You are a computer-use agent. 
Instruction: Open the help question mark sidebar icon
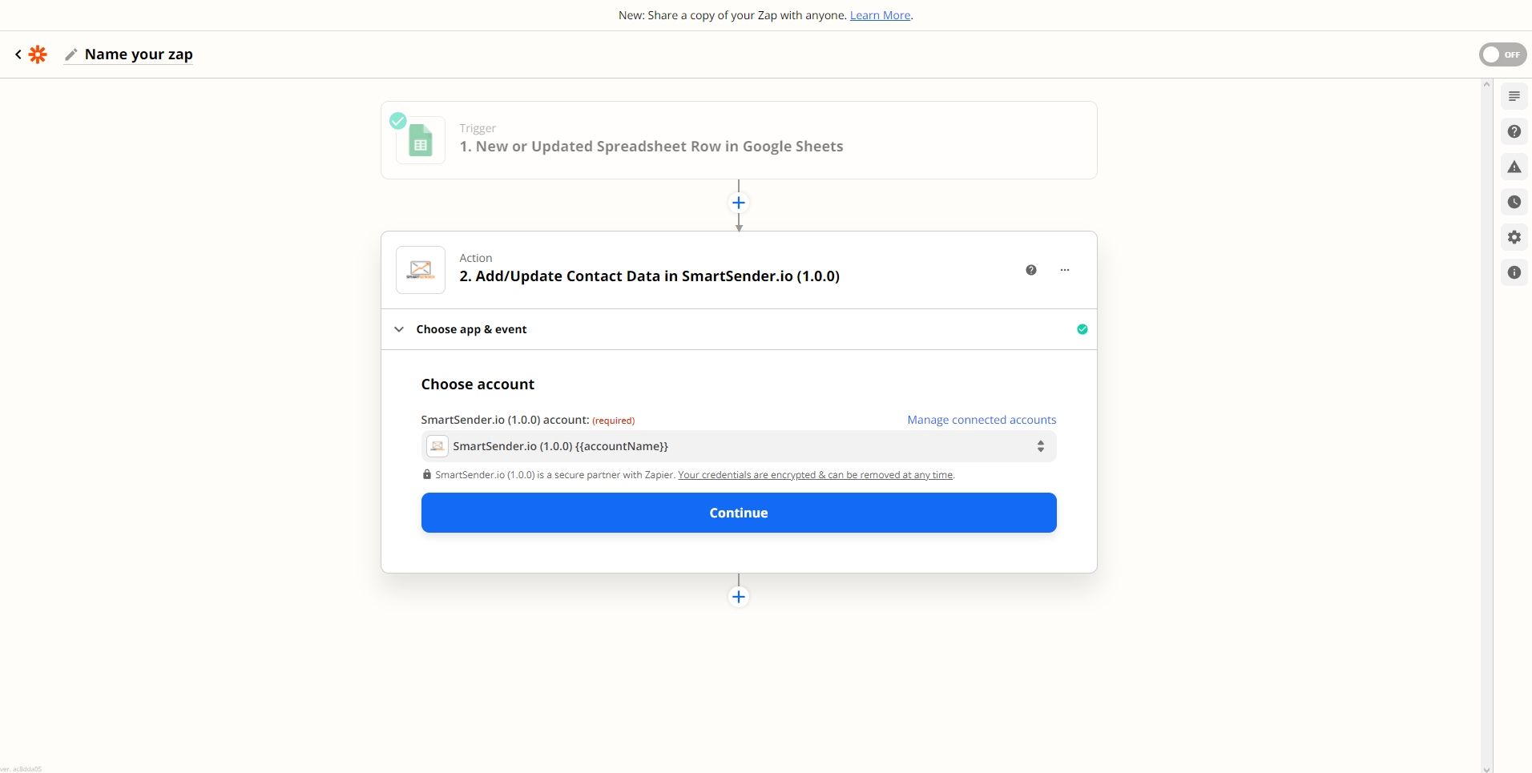pos(1514,131)
